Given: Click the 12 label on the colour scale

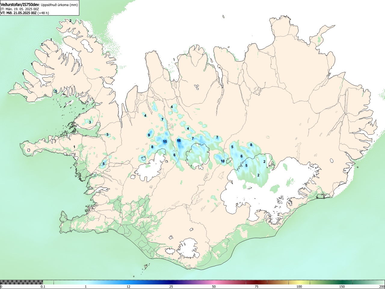Looking at the screenshot, I should click(128, 287).
